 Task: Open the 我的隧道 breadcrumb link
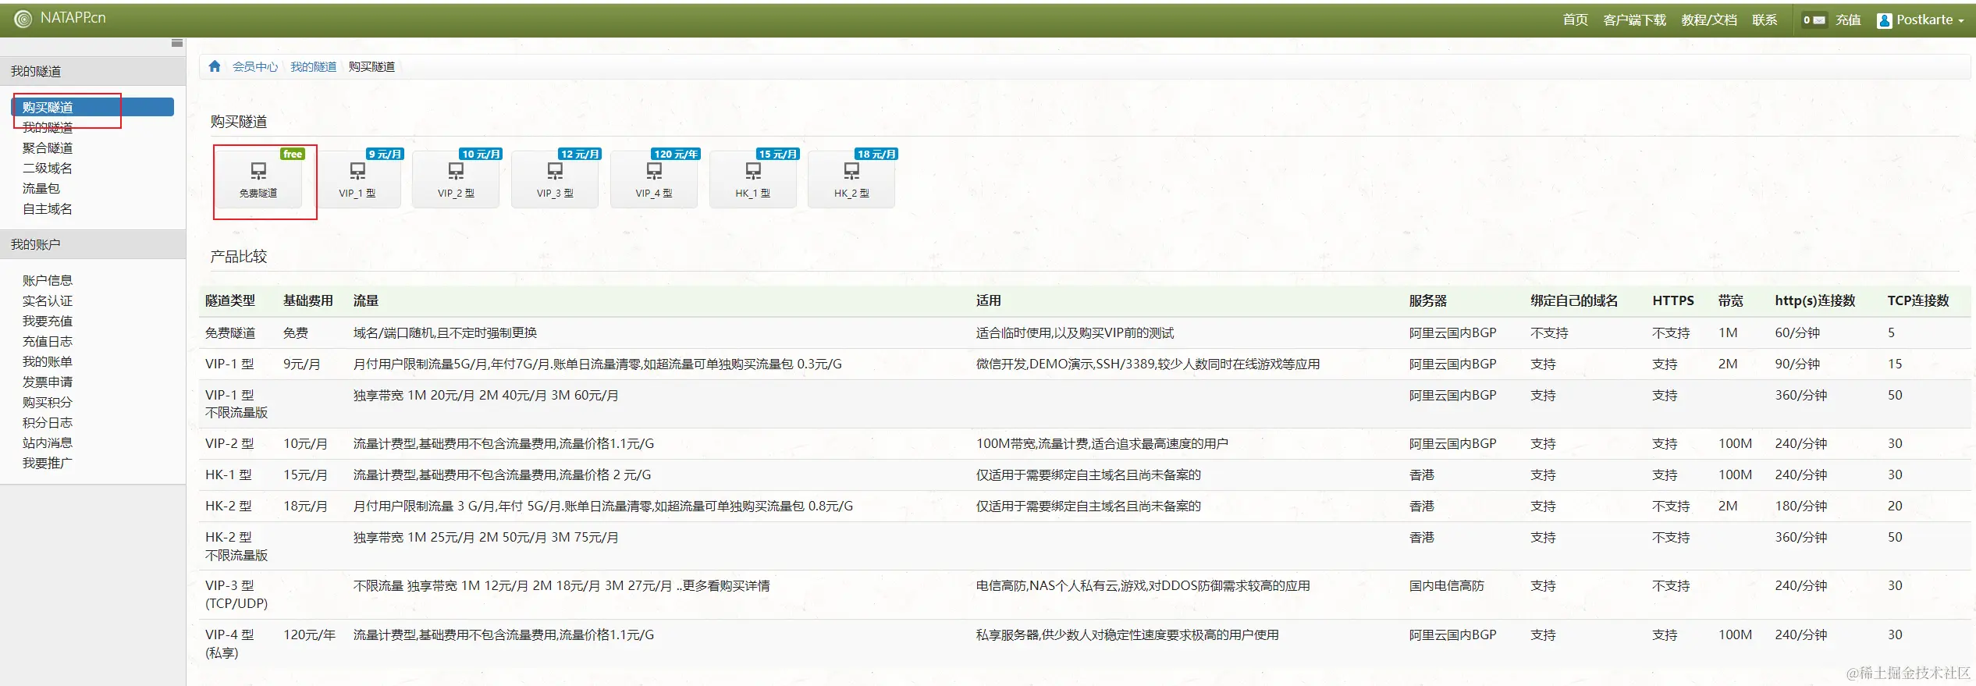[313, 66]
